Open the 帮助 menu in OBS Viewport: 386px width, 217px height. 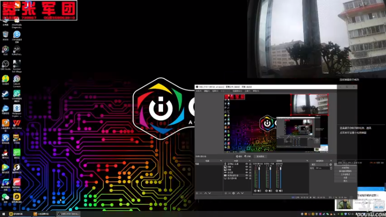point(256,91)
